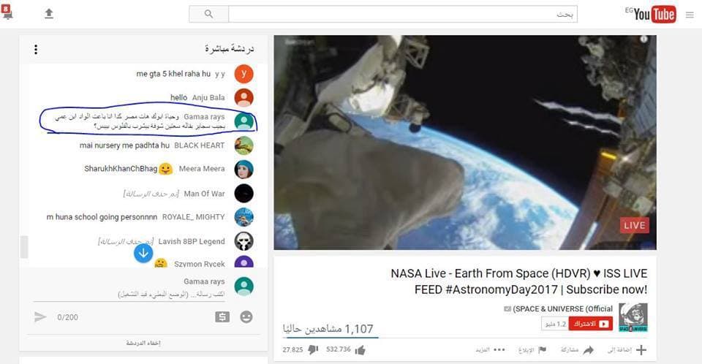Click the hide chat link below chat box
Image resolution: width=702 pixels, height=364 pixels.
(143, 343)
